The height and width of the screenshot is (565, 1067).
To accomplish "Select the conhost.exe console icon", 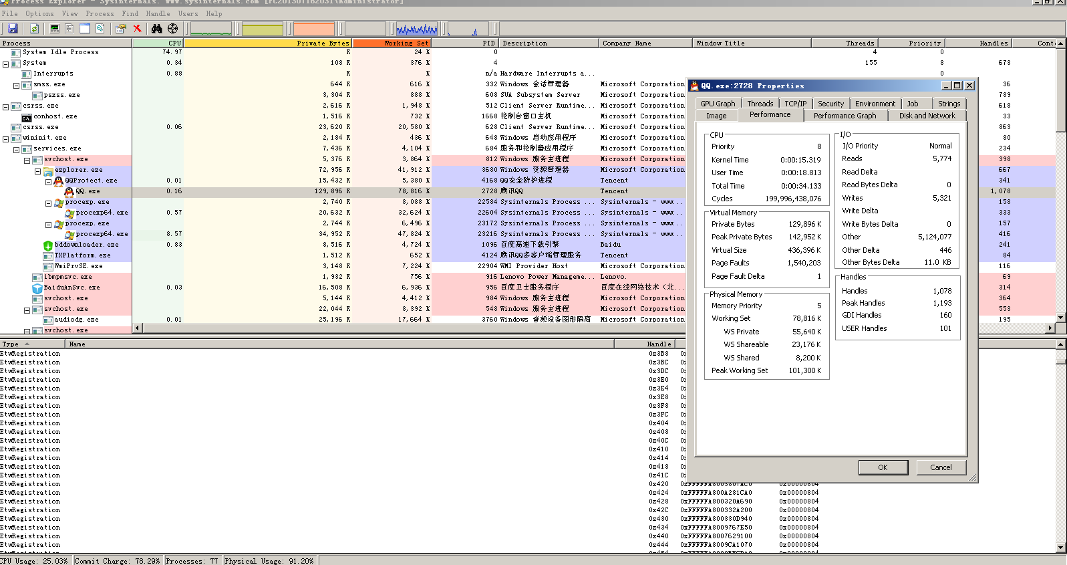I will 27,117.
